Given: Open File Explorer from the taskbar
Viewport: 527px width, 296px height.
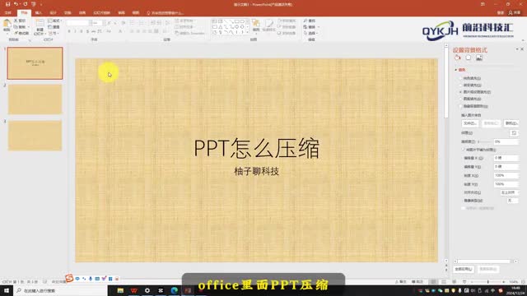Looking at the screenshot, I should click(120, 290).
